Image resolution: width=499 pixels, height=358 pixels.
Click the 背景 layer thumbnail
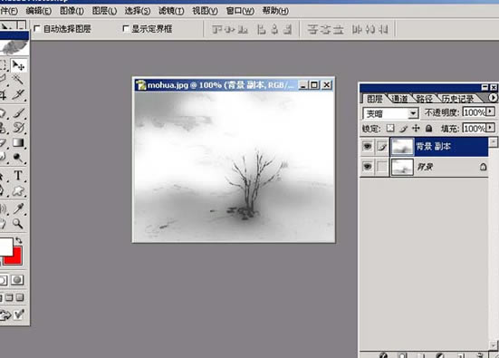pyautogui.click(x=402, y=167)
